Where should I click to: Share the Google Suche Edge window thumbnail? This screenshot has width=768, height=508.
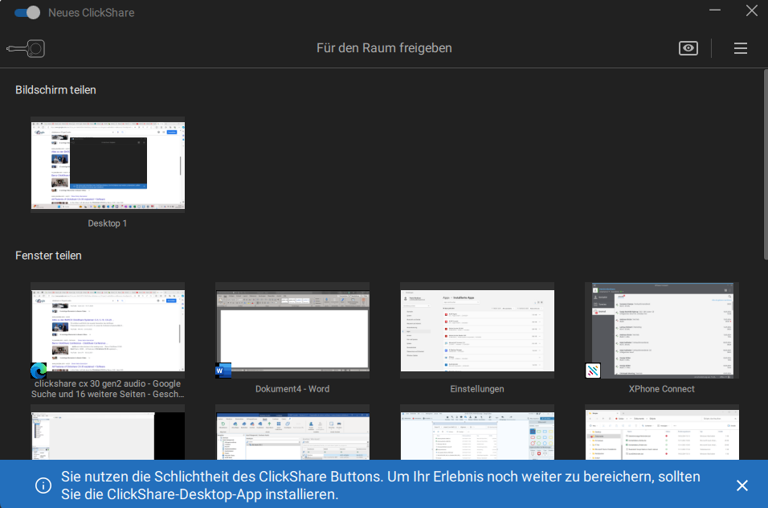108,330
